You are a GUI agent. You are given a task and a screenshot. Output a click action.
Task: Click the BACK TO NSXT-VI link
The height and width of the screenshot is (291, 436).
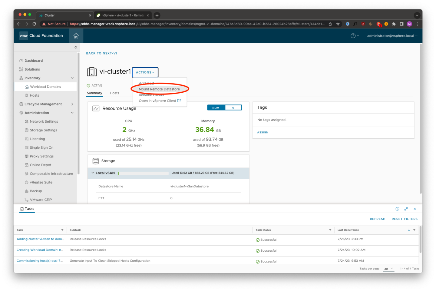click(x=101, y=53)
